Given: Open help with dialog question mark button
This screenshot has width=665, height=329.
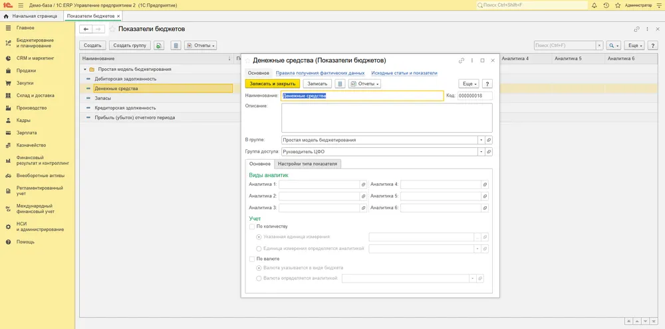Looking at the screenshot, I should [487, 84].
